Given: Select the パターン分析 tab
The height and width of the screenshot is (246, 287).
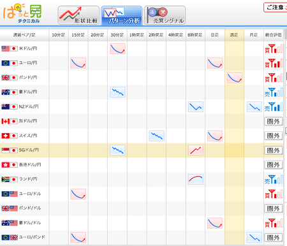Looking at the screenshot, I should click(122, 15).
